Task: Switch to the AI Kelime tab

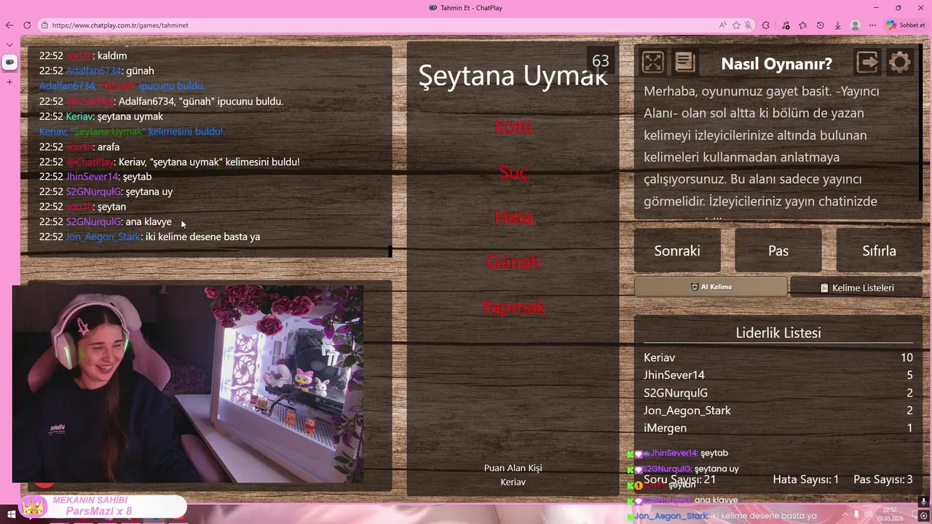Action: 711,287
